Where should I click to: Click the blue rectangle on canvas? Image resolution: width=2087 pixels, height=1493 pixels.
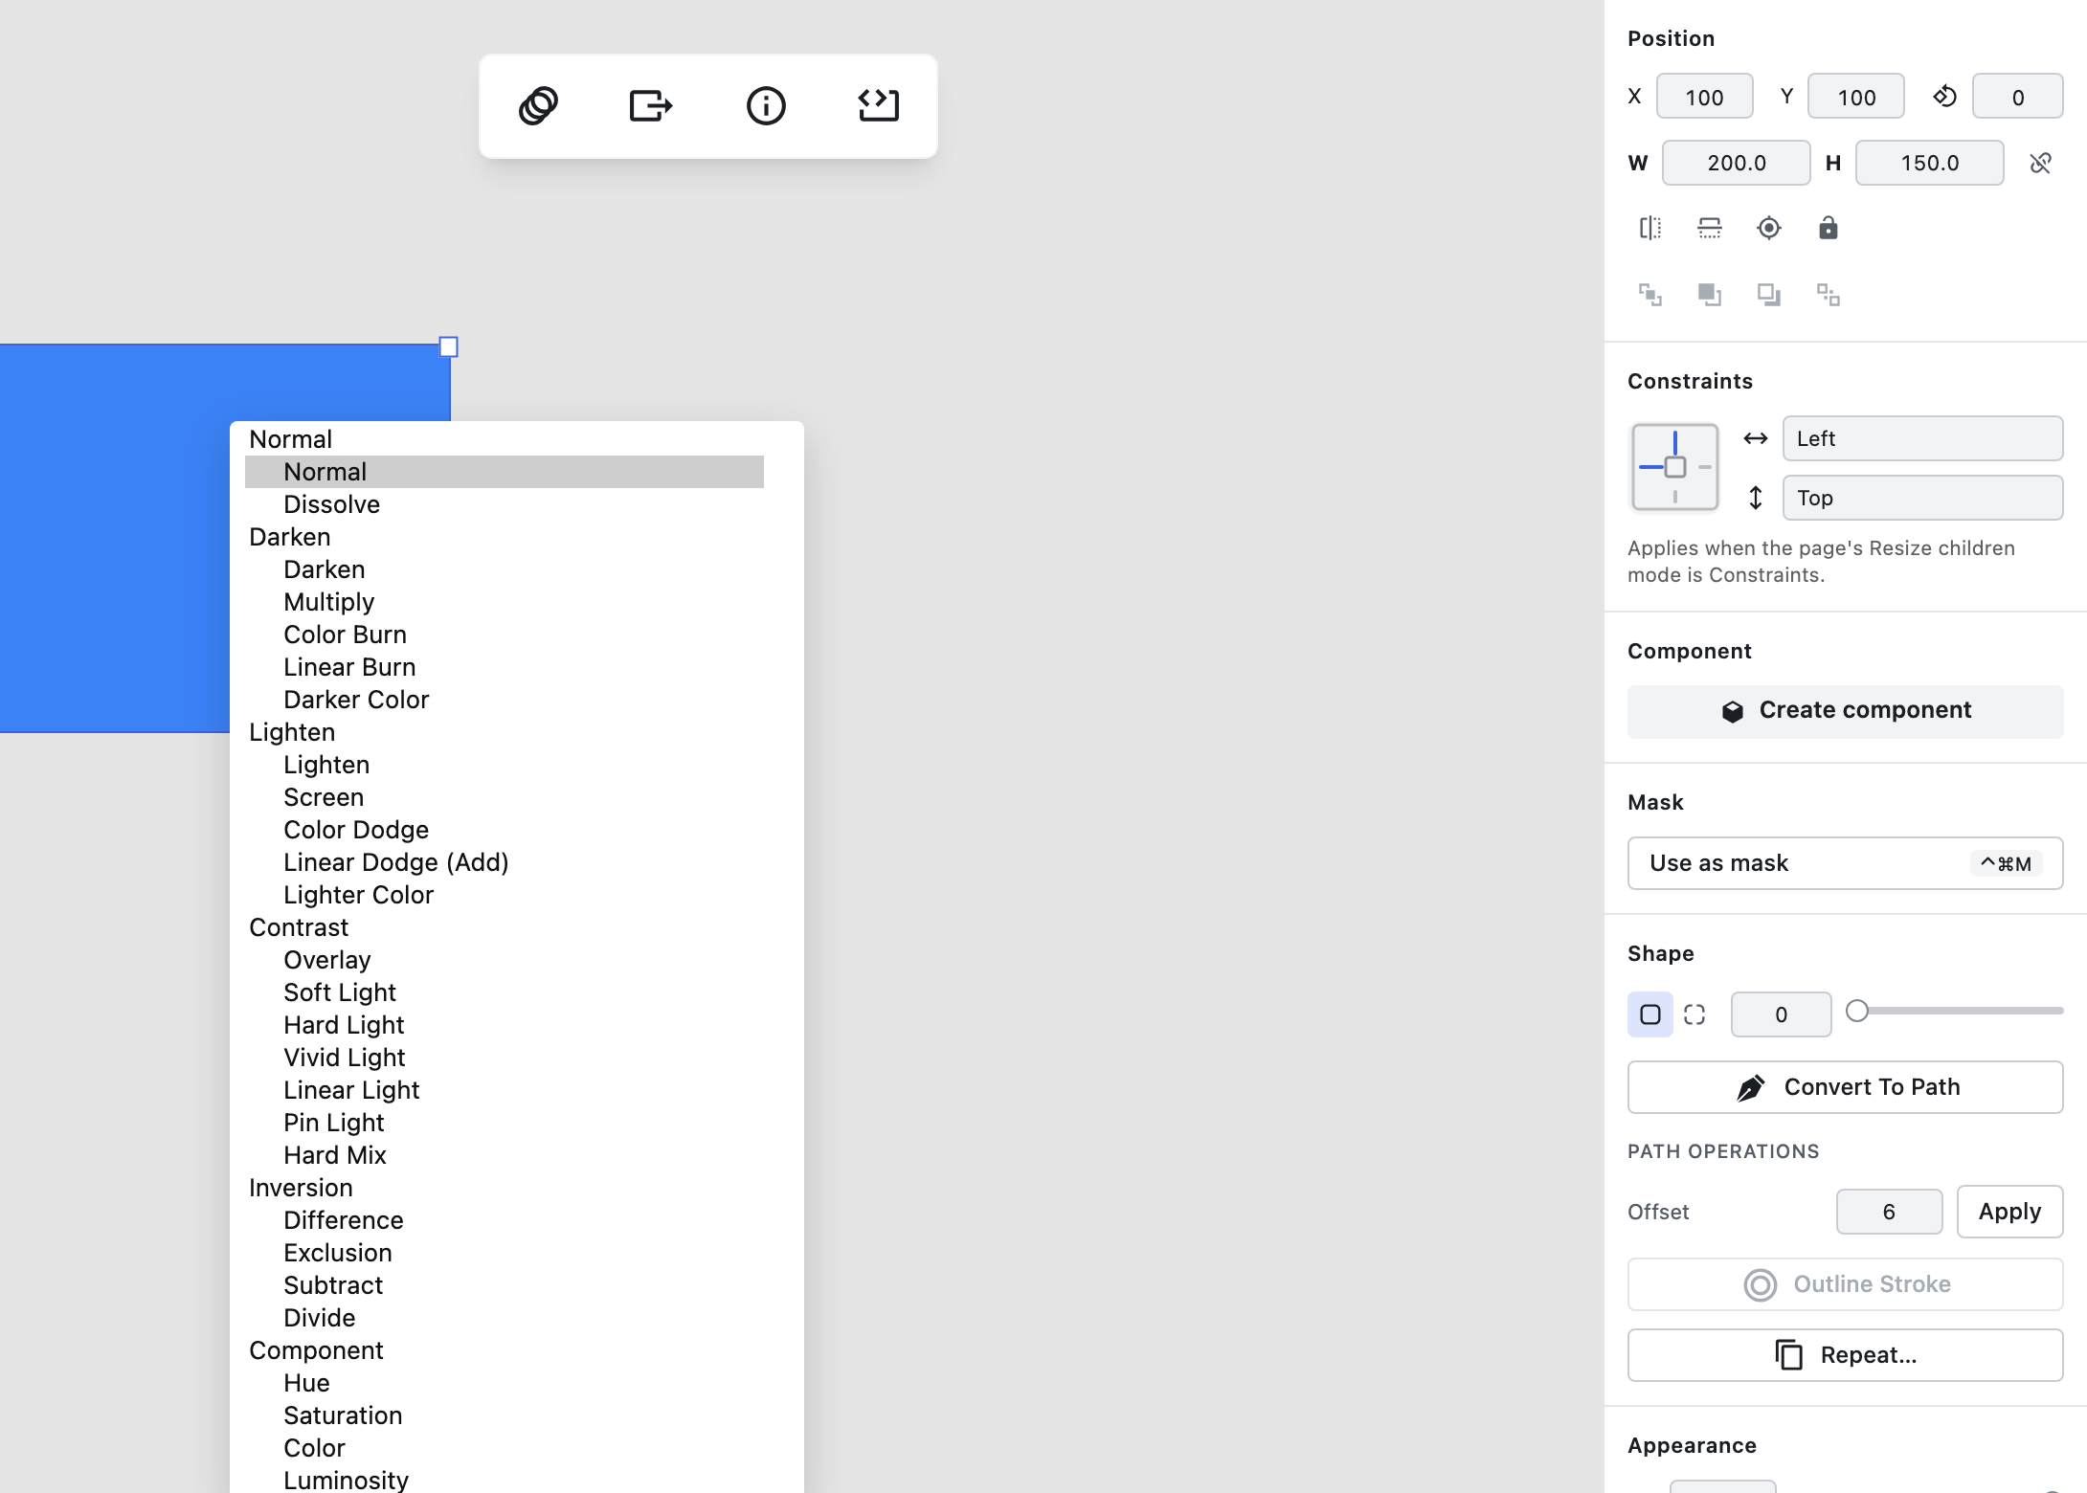(x=115, y=536)
